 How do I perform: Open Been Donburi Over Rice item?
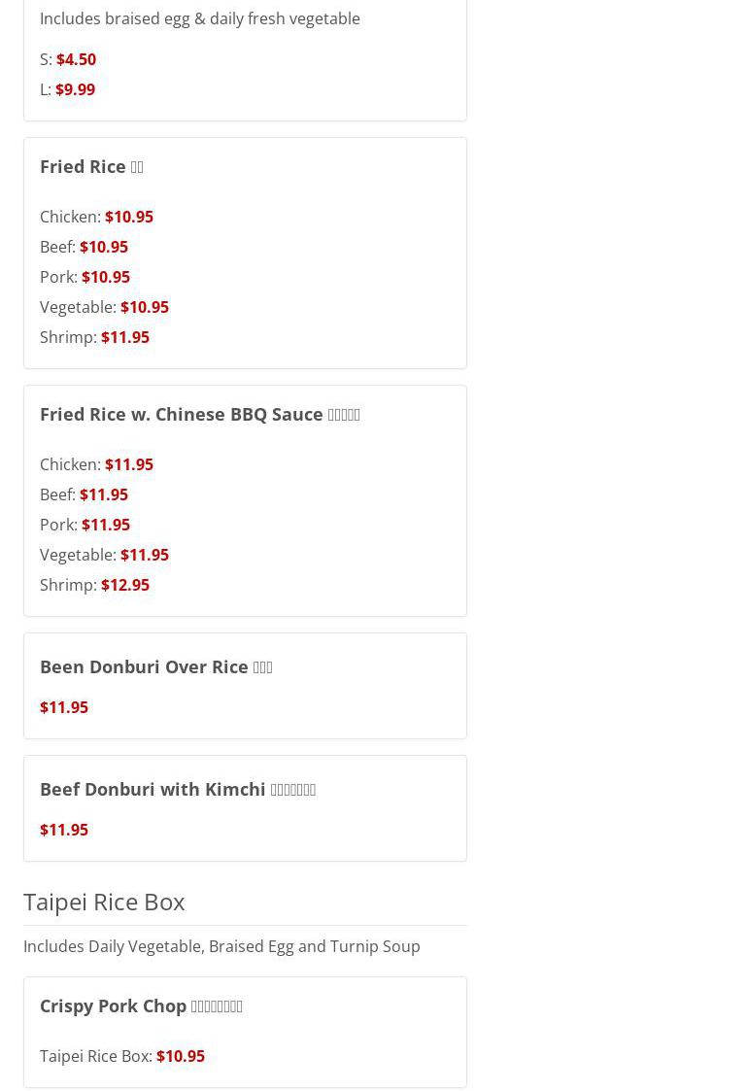(155, 666)
